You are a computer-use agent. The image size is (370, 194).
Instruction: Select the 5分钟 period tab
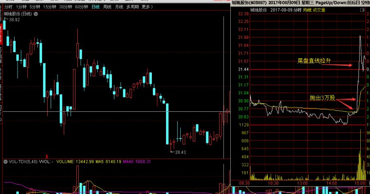pyautogui.click(x=35, y=7)
